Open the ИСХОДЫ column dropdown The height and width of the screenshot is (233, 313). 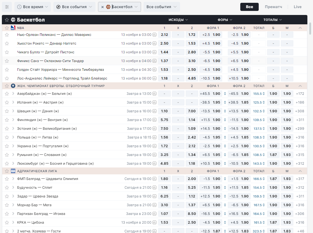point(178,20)
